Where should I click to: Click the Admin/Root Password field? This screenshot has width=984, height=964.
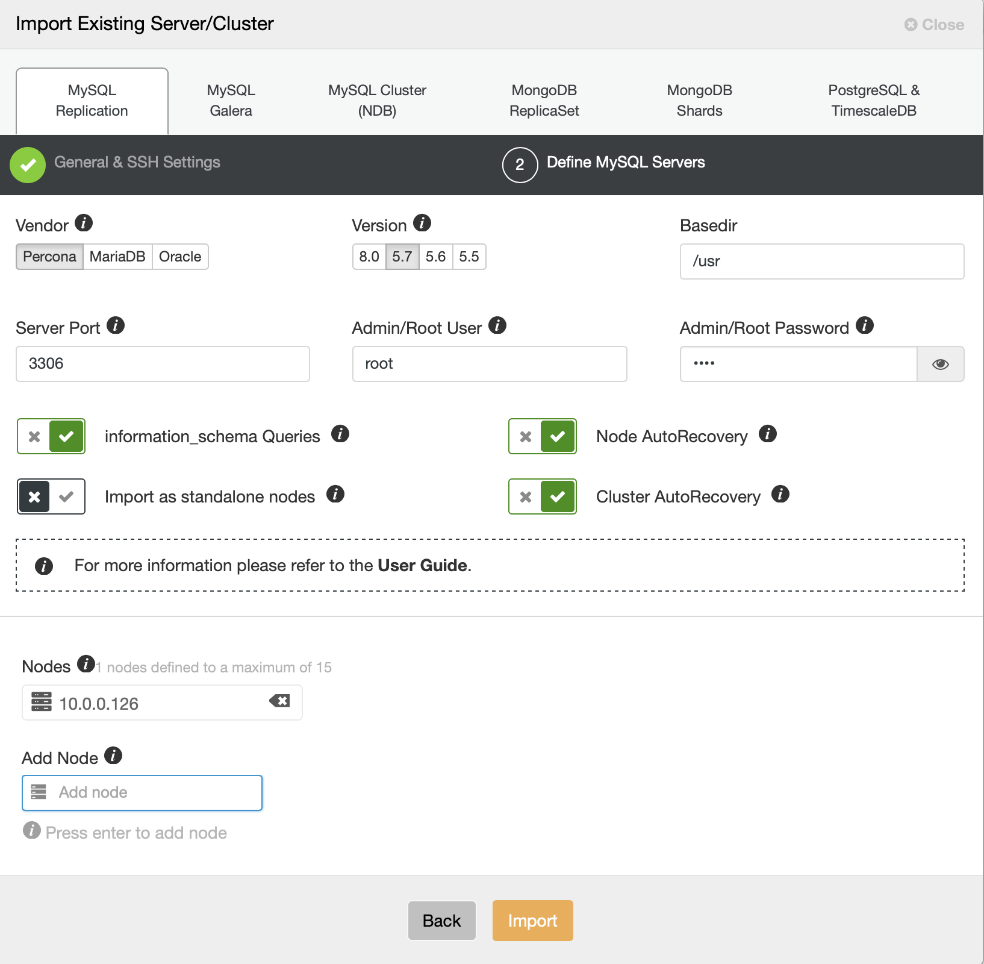(799, 364)
